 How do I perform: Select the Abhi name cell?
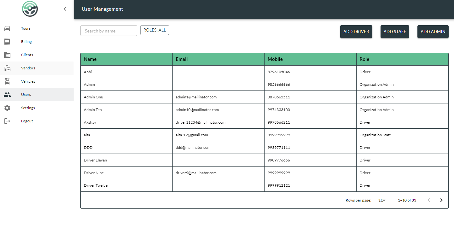tap(126, 72)
